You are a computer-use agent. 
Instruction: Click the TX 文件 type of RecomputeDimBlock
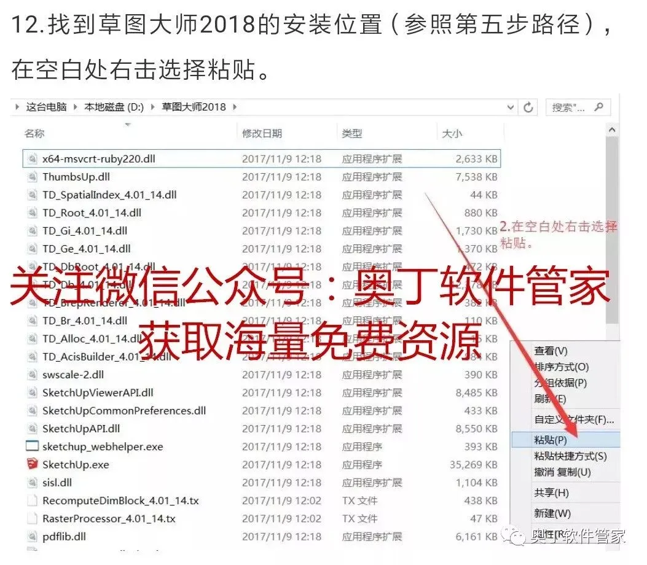359,501
